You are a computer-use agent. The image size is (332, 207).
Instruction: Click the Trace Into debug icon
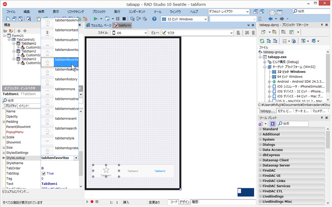132,19
